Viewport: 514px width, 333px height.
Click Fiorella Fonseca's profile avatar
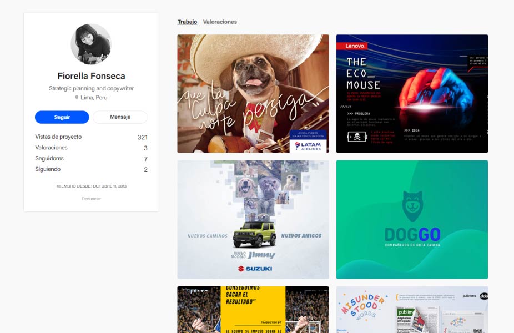pos(91,44)
